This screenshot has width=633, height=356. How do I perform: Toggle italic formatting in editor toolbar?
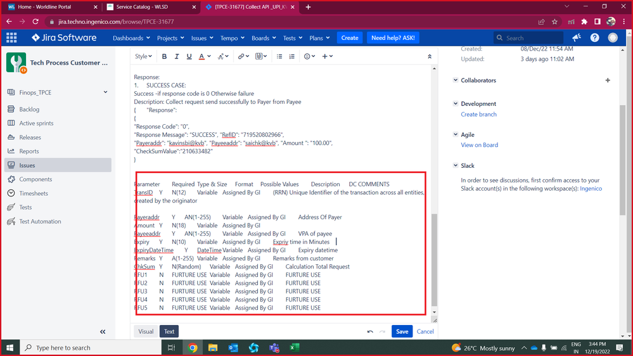pos(176,56)
